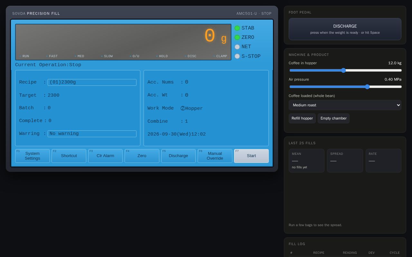Click the STAB indicator light
This screenshot has height=257, width=412.
coord(237,28)
